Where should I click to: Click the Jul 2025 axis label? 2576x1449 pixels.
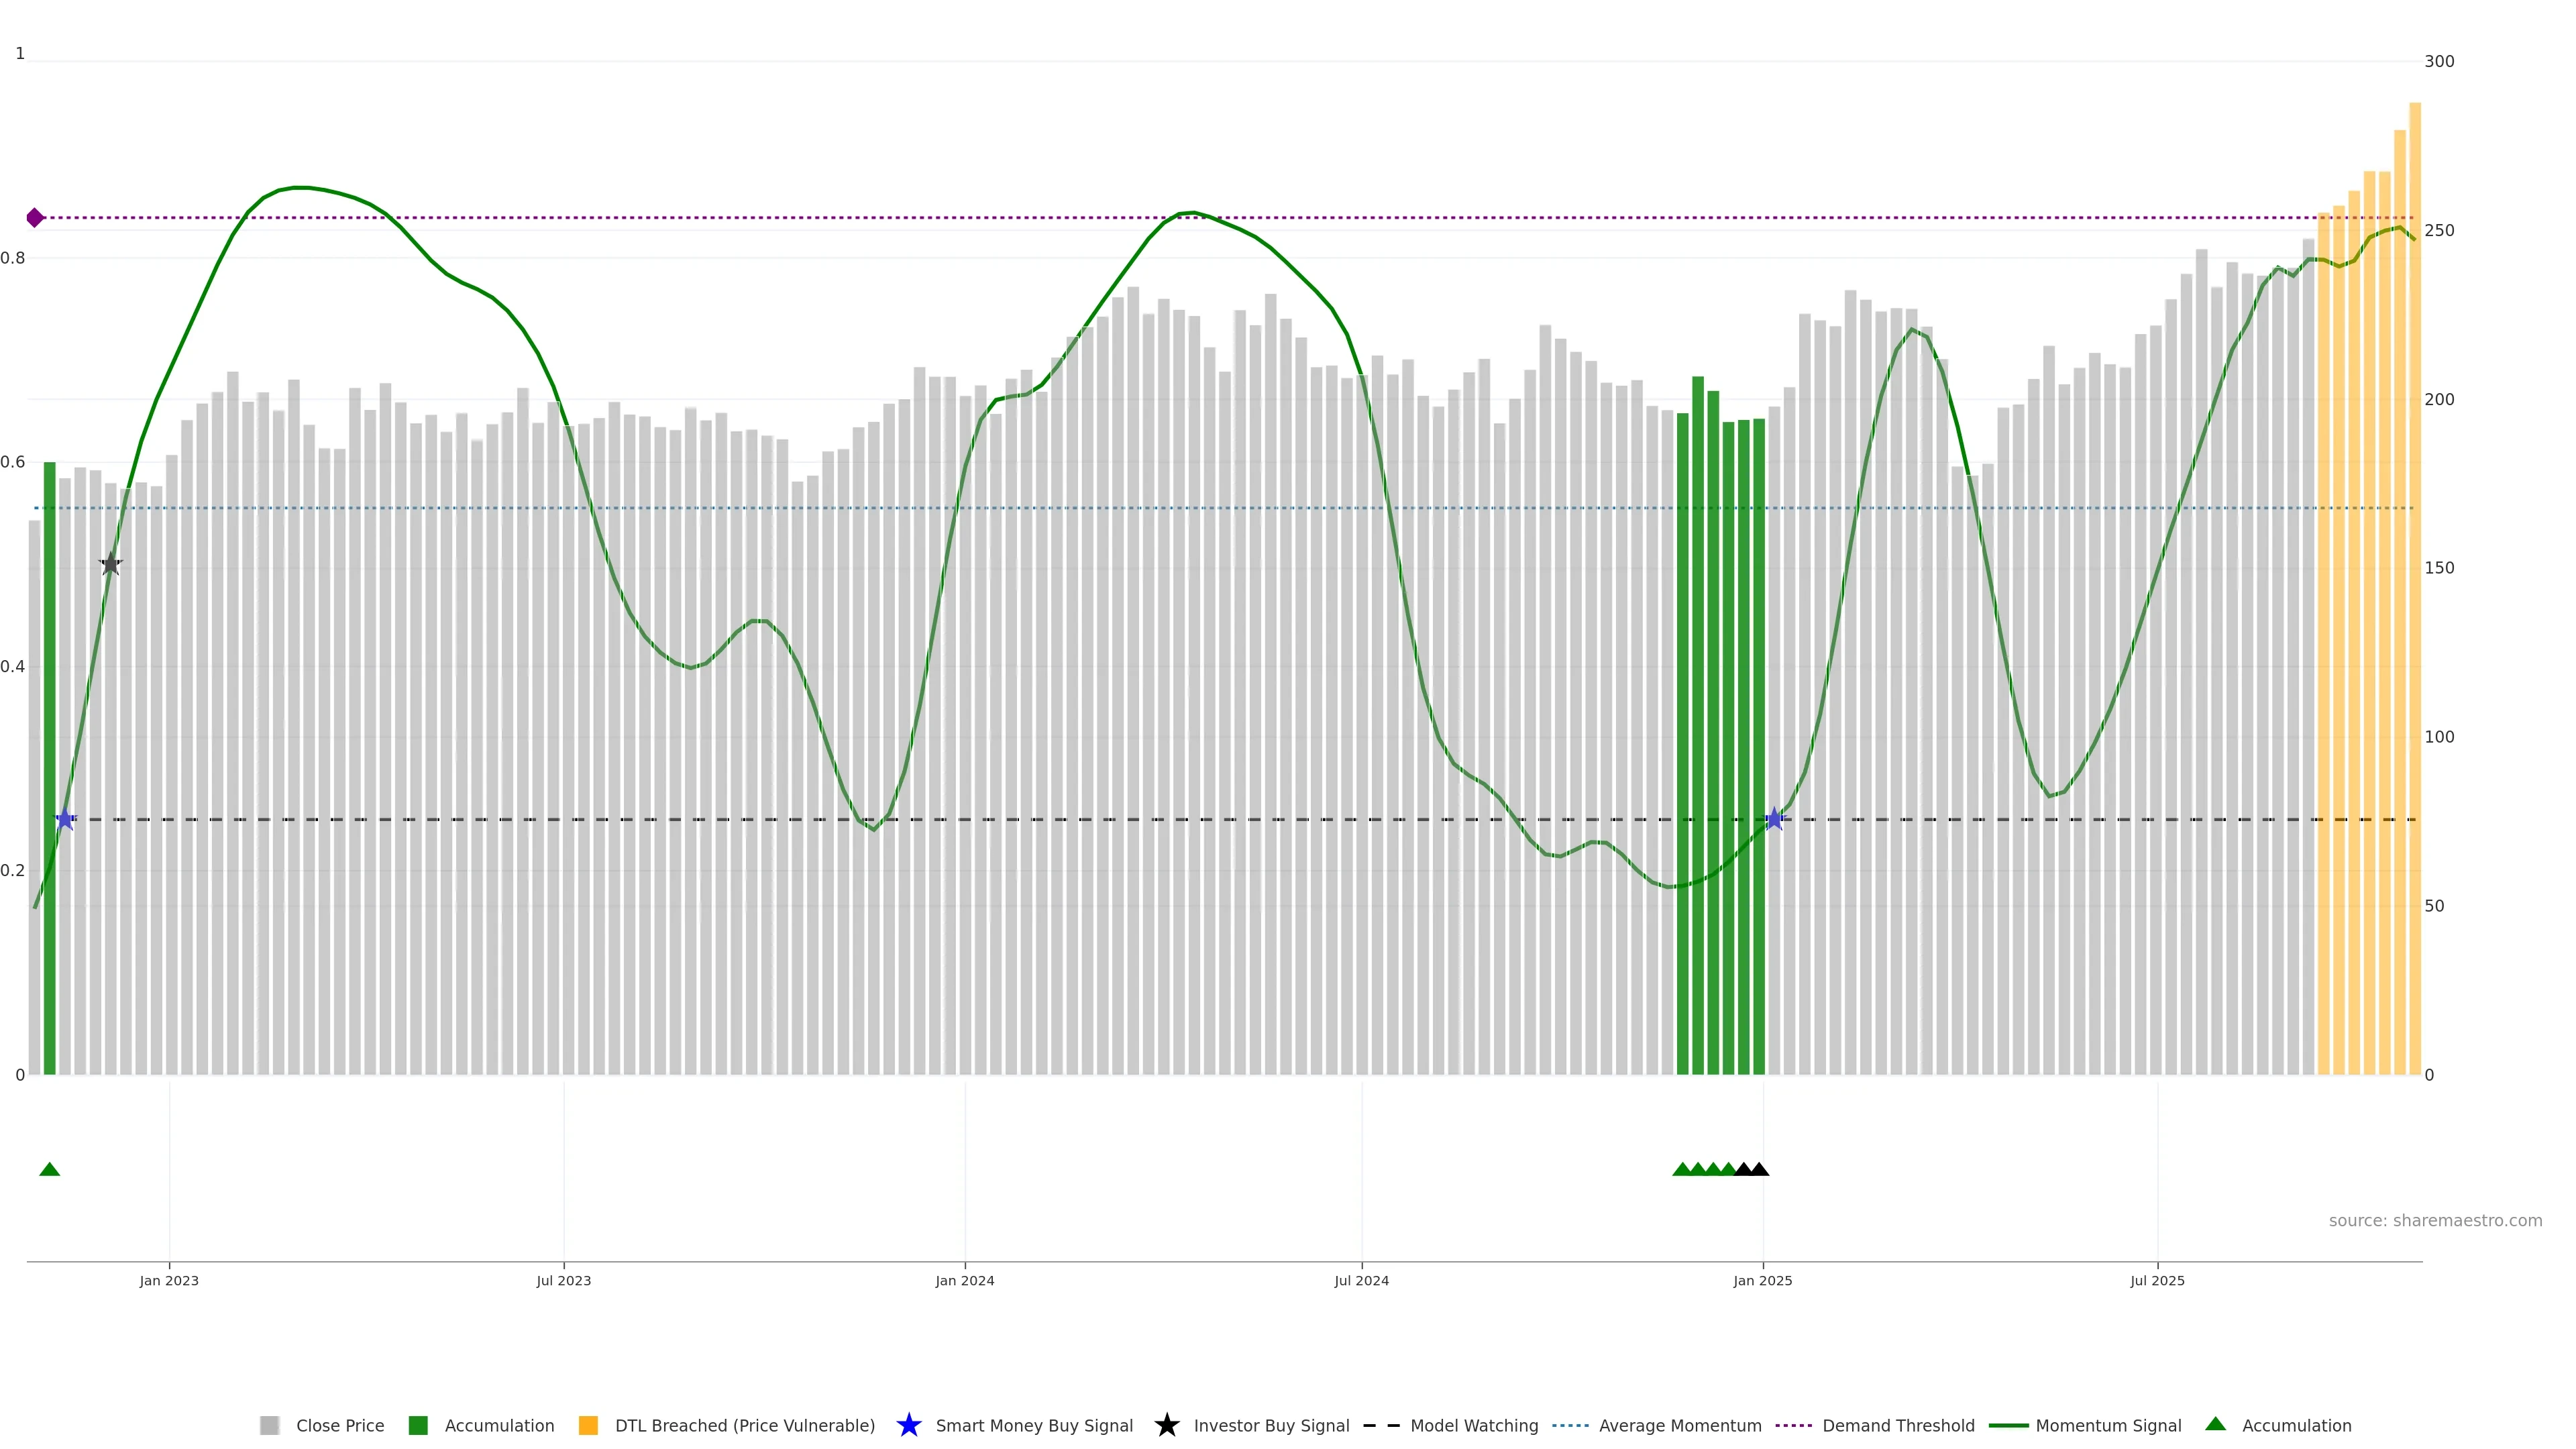[x=2157, y=1280]
